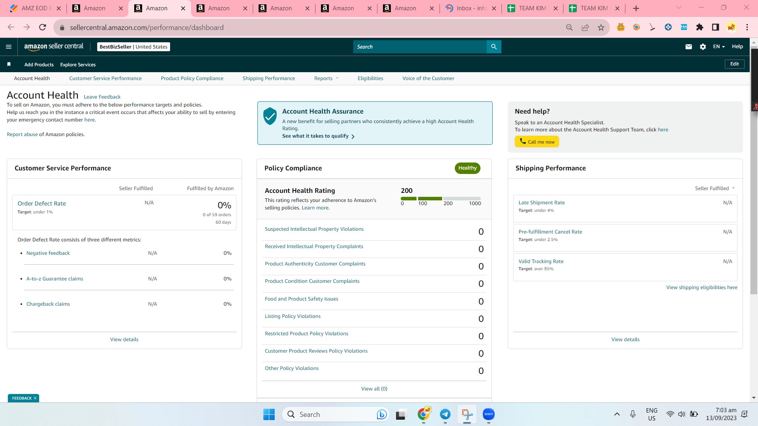Image resolution: width=758 pixels, height=426 pixels.
Task: Open the messages envelope icon
Action: pos(689,47)
